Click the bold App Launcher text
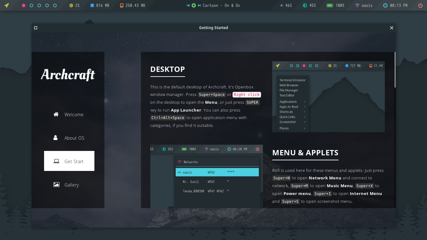Viewport: 427px width, 240px height. [x=186, y=110]
